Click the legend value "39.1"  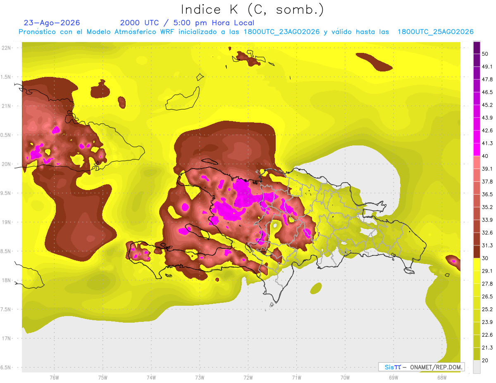(x=487, y=169)
